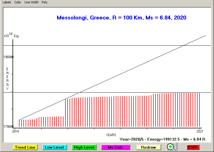
Task: Run the magenta Ms Calc button
Action: 115,147
